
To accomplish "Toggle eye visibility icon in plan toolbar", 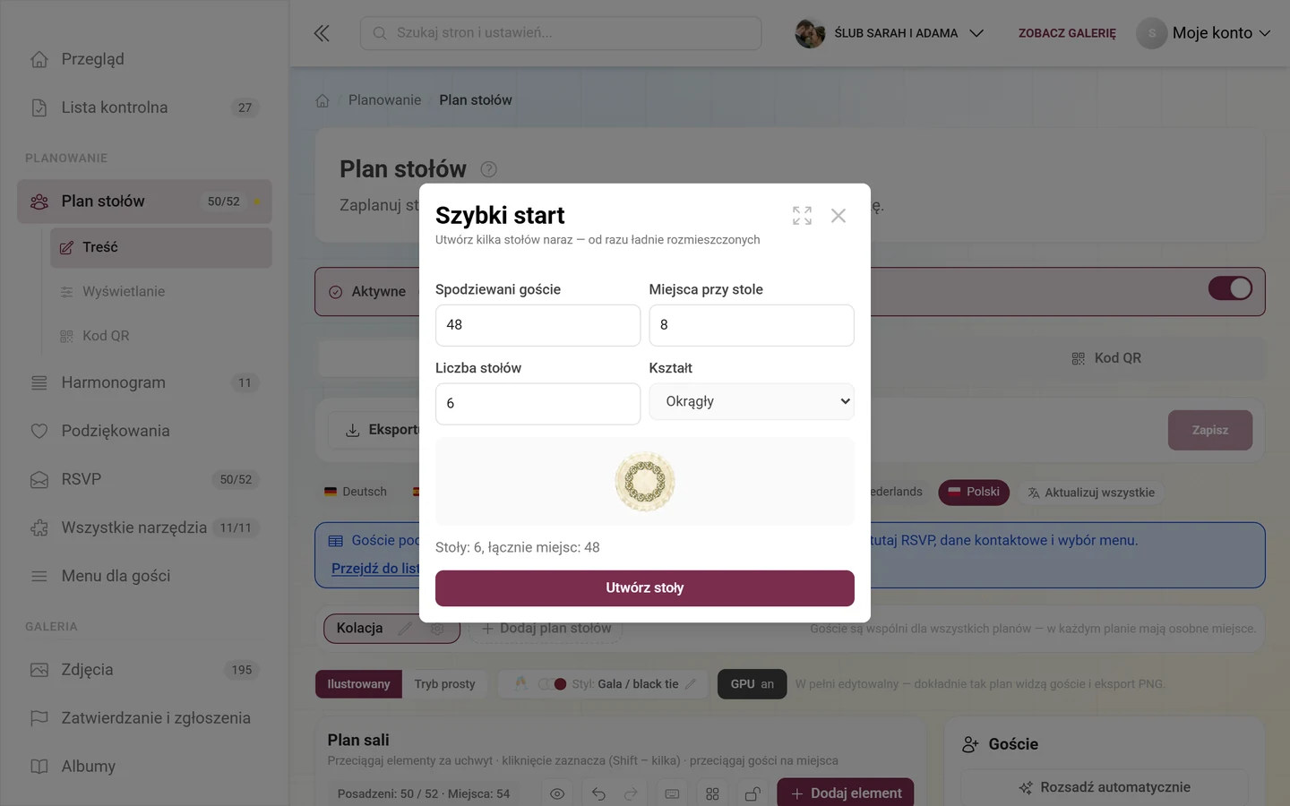I will pos(557,793).
